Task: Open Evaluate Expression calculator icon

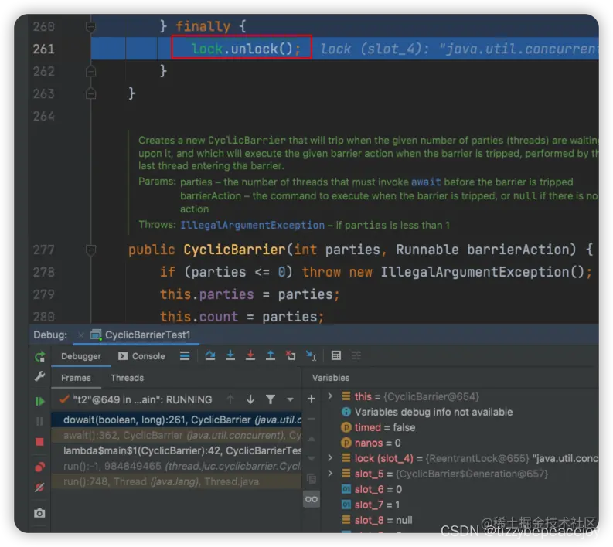Action: coord(335,355)
